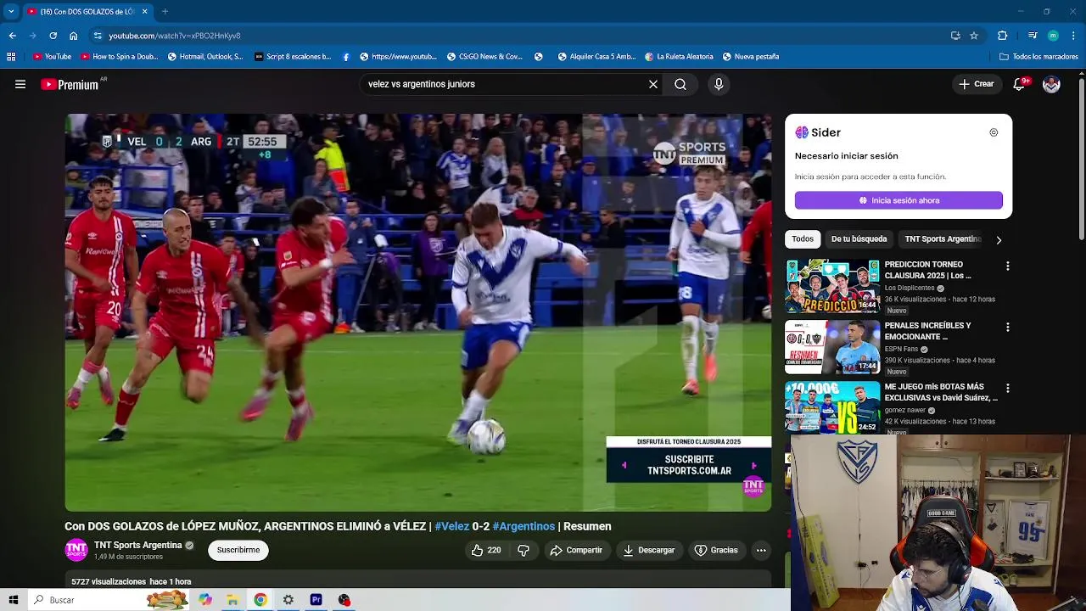This screenshot has height=611, width=1086.
Task: Open Copilot from the taskbar
Action: (x=205, y=600)
